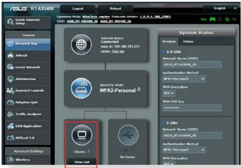Click the Internet globe icon in network map
Screen dimensions: 241x168
(x=81, y=45)
